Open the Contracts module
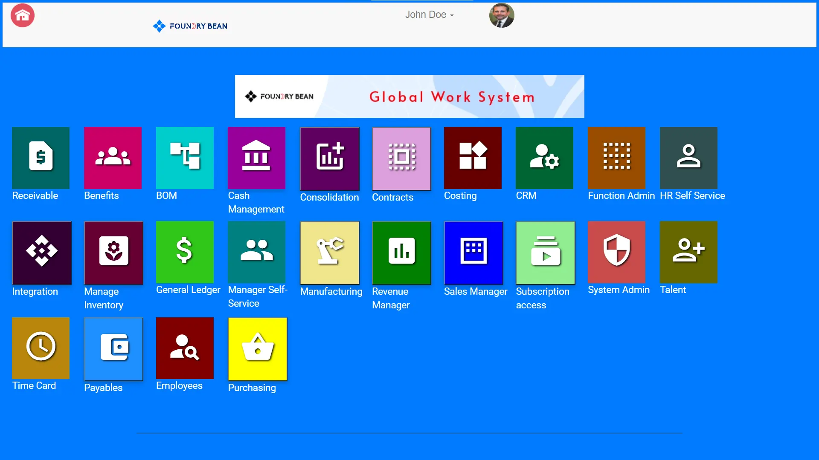Image resolution: width=819 pixels, height=460 pixels. [401, 158]
